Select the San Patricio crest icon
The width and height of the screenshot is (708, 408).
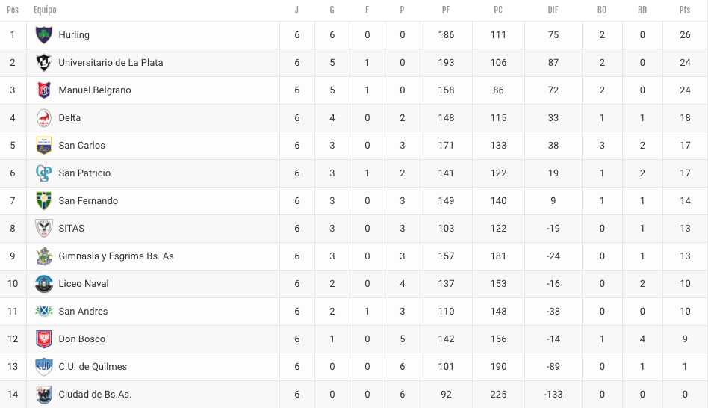[x=44, y=173]
